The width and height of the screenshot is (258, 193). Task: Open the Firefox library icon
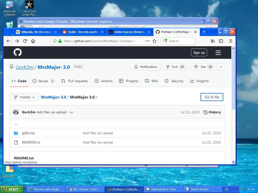point(213,41)
